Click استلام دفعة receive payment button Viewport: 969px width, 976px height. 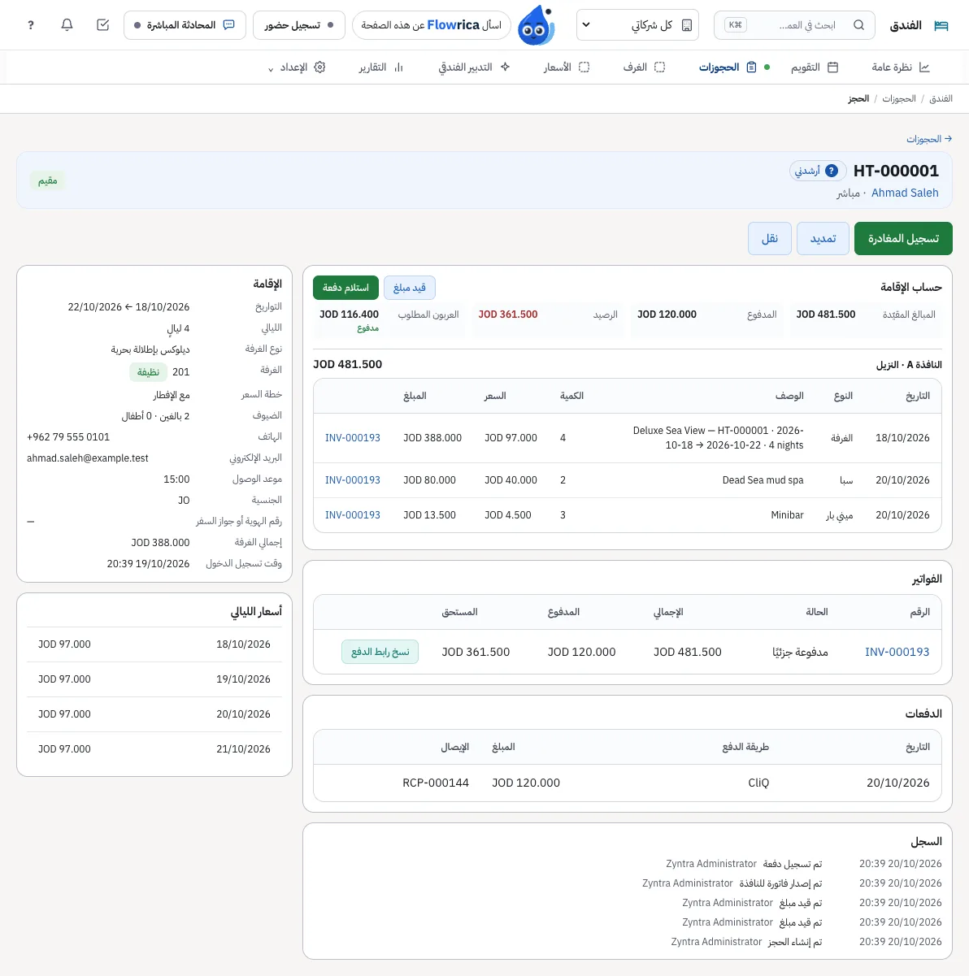pyautogui.click(x=345, y=288)
